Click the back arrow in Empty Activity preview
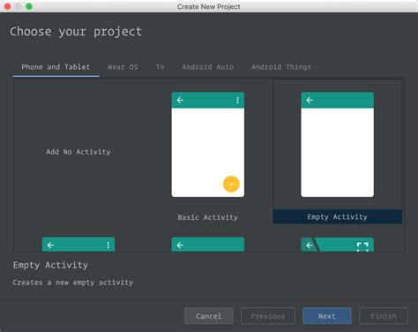The width and height of the screenshot is (418, 332). [310, 101]
